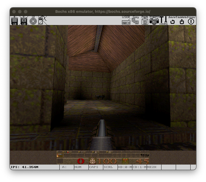Click the shotgun weapon icon in HUD

click(60, 156)
